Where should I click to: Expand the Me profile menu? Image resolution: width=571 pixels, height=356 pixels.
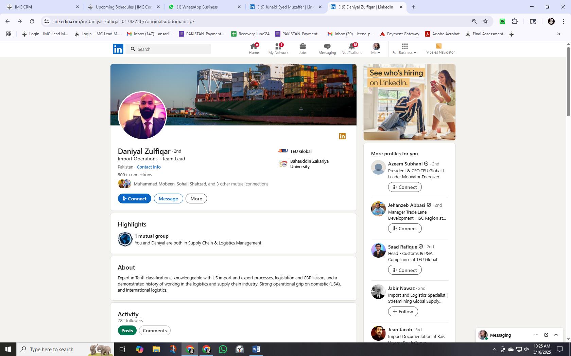(376, 49)
